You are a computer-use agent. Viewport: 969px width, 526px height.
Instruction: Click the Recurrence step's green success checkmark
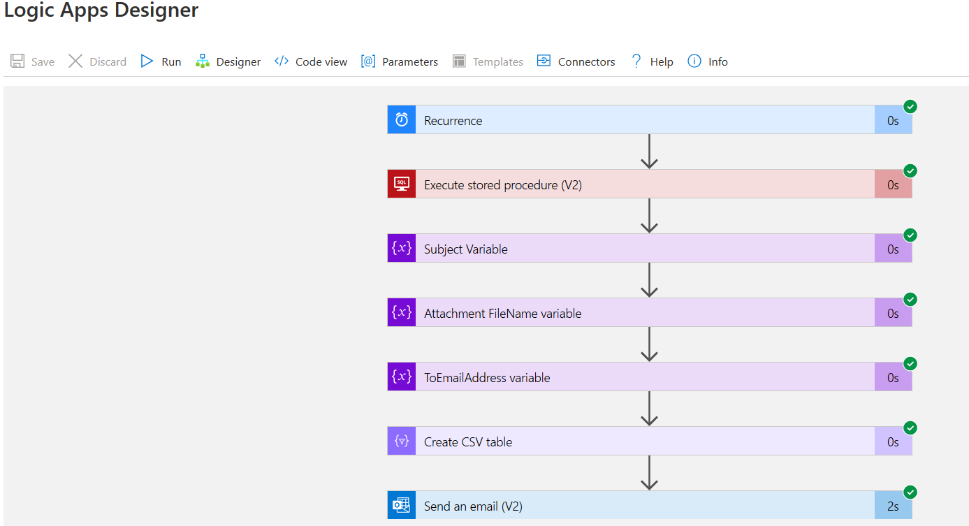click(x=910, y=106)
